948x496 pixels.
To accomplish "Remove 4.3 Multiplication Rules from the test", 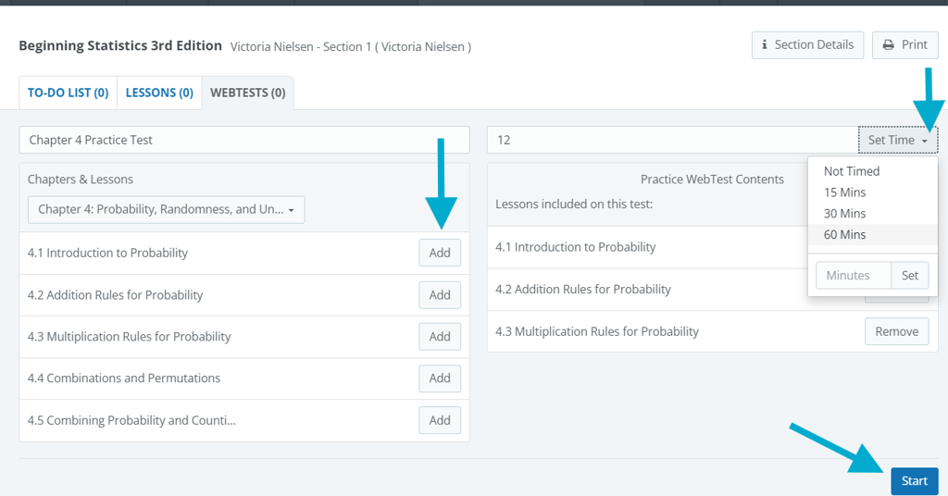I will 896,331.
